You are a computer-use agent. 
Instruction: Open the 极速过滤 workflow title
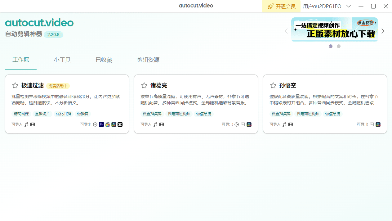(33, 85)
